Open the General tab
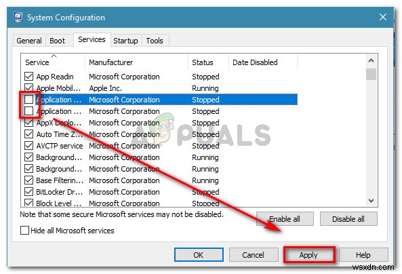The width and height of the screenshot is (402, 274). click(x=29, y=41)
